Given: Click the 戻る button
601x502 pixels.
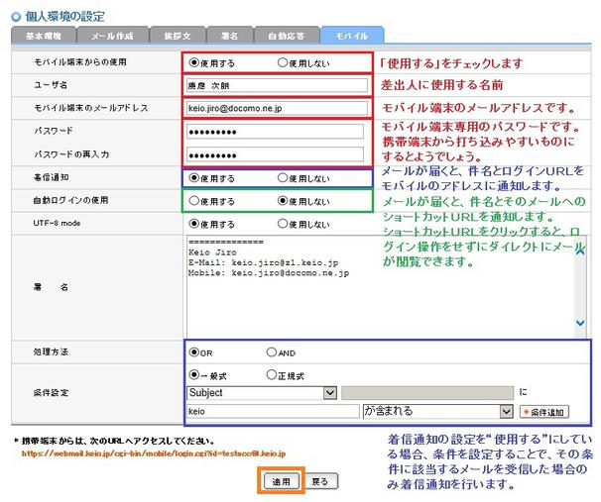Looking at the screenshot, I should (x=319, y=481).
